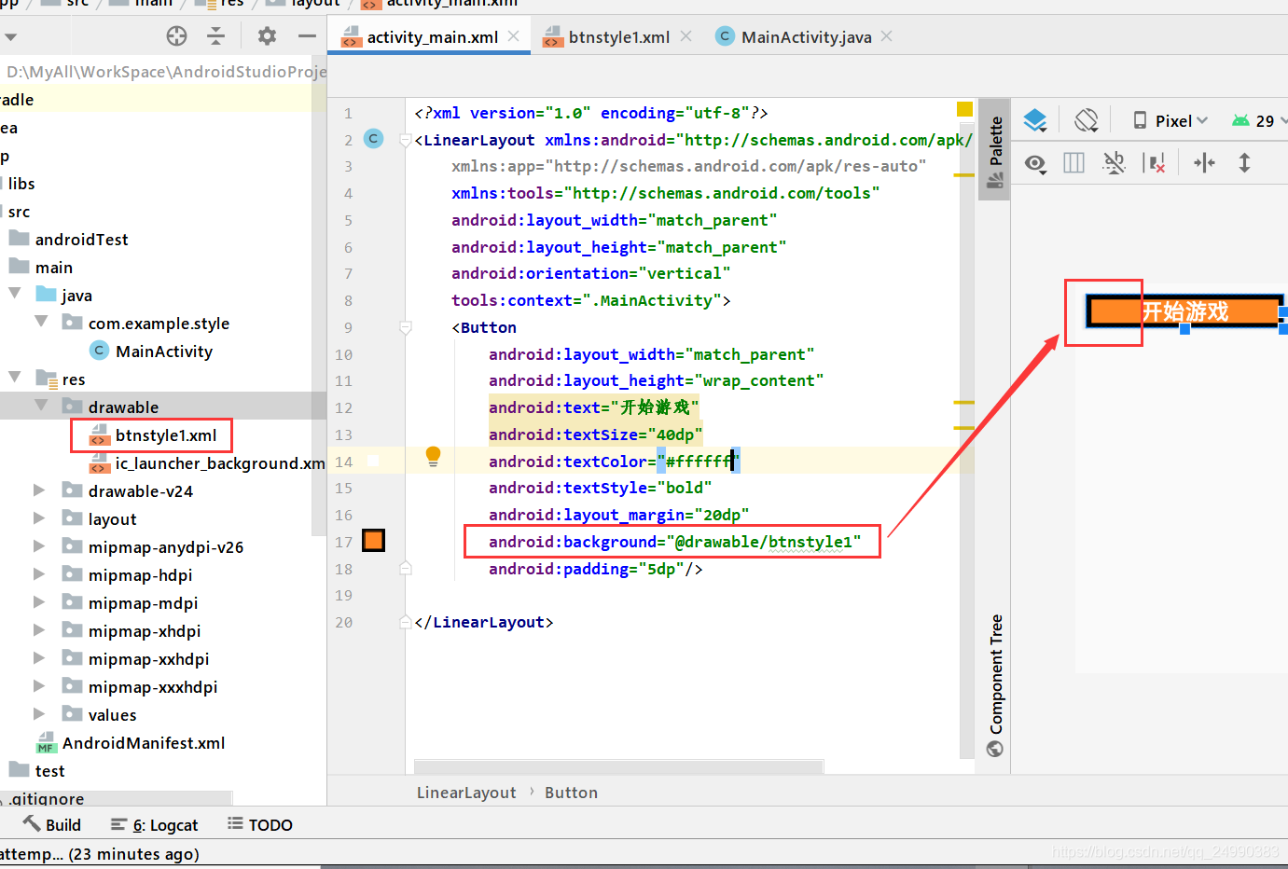This screenshot has width=1288, height=869.
Task: Open the Palette side panel
Action: pyautogui.click(x=995, y=149)
